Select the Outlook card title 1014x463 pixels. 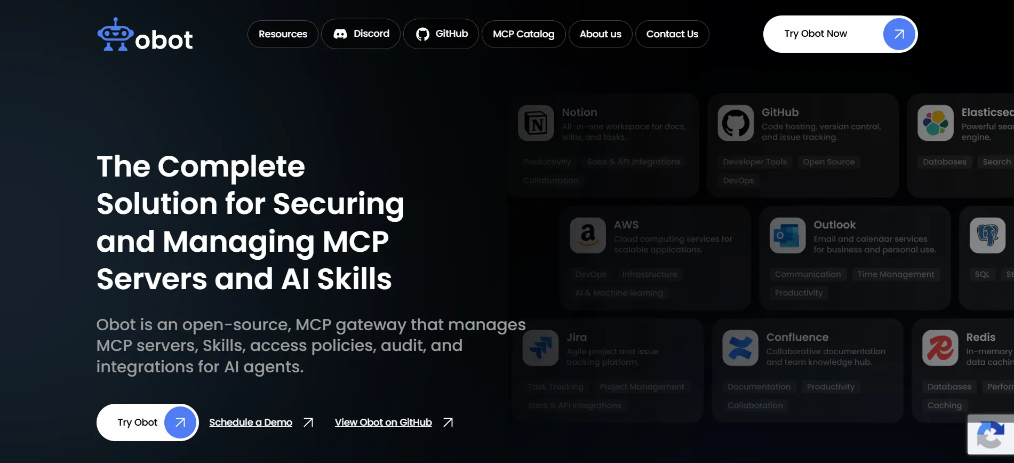point(834,225)
